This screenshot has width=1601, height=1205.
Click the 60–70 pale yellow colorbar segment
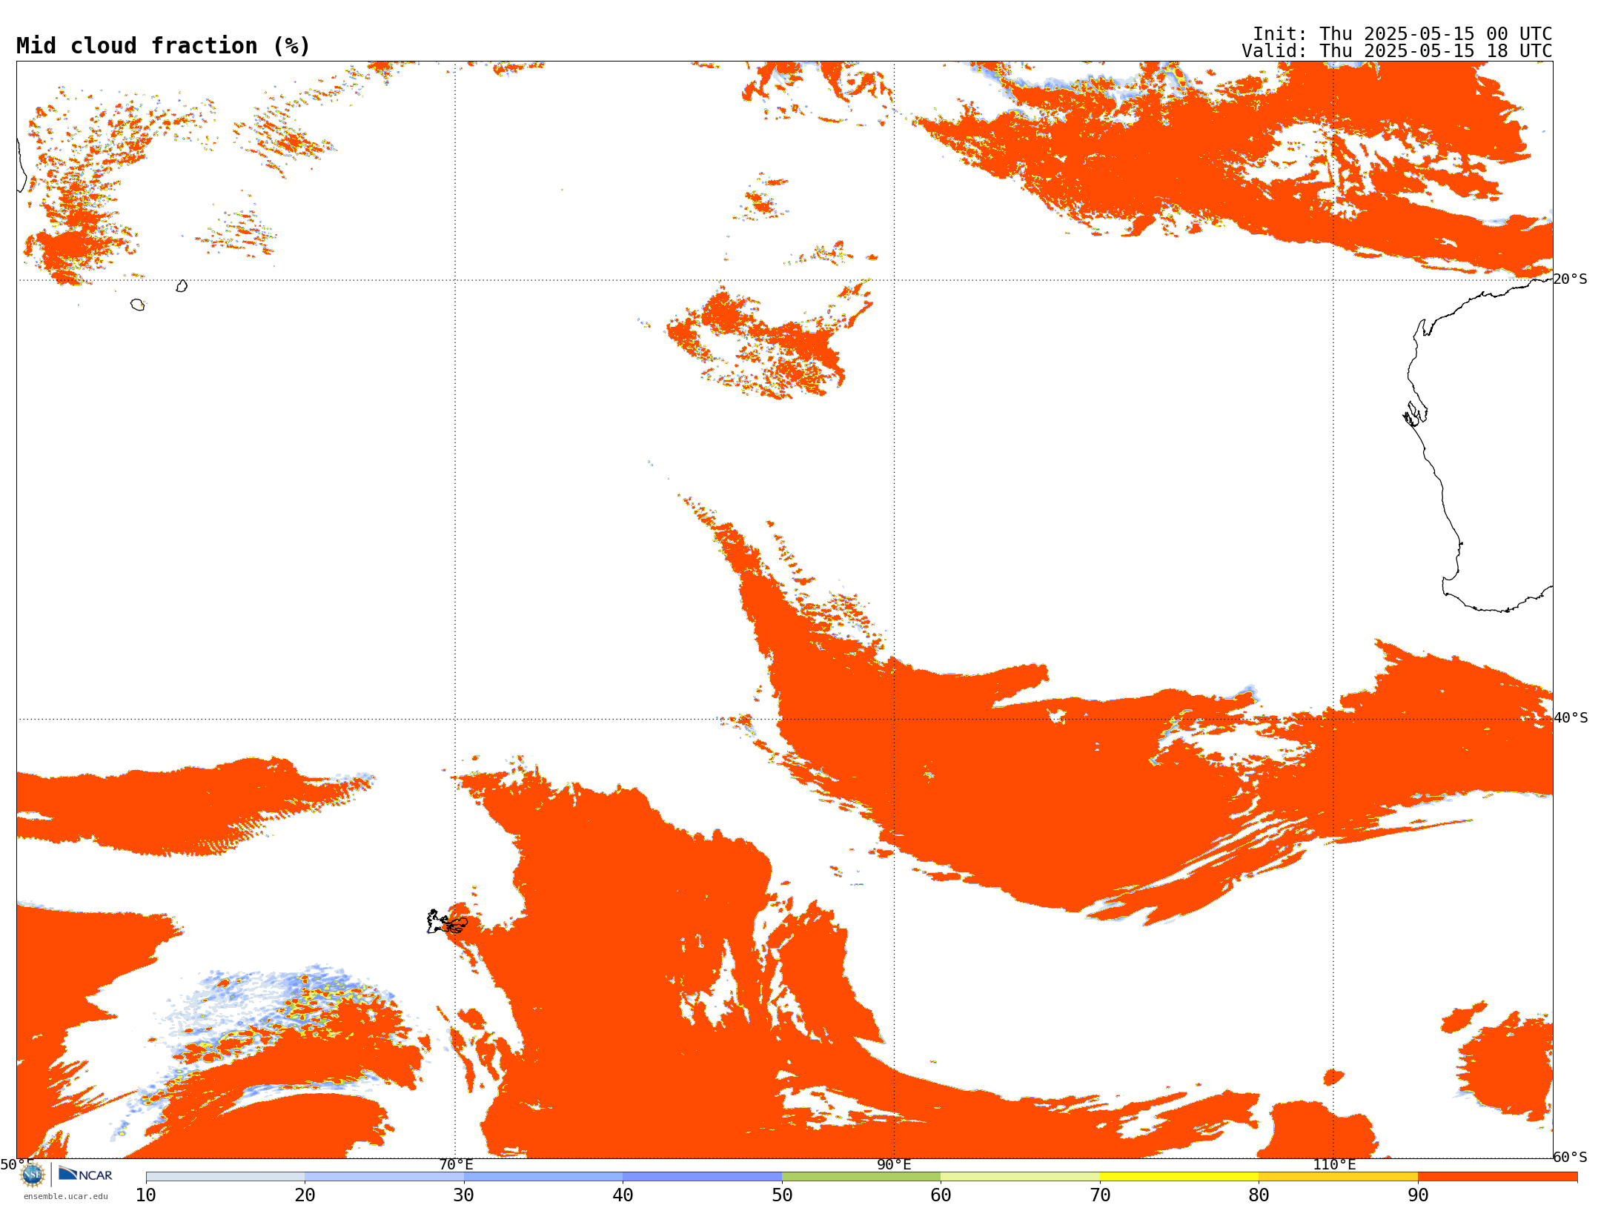tap(1020, 1177)
